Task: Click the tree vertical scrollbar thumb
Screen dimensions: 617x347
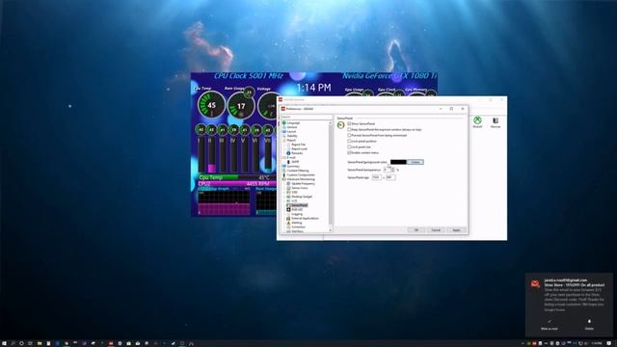Action: (330, 173)
